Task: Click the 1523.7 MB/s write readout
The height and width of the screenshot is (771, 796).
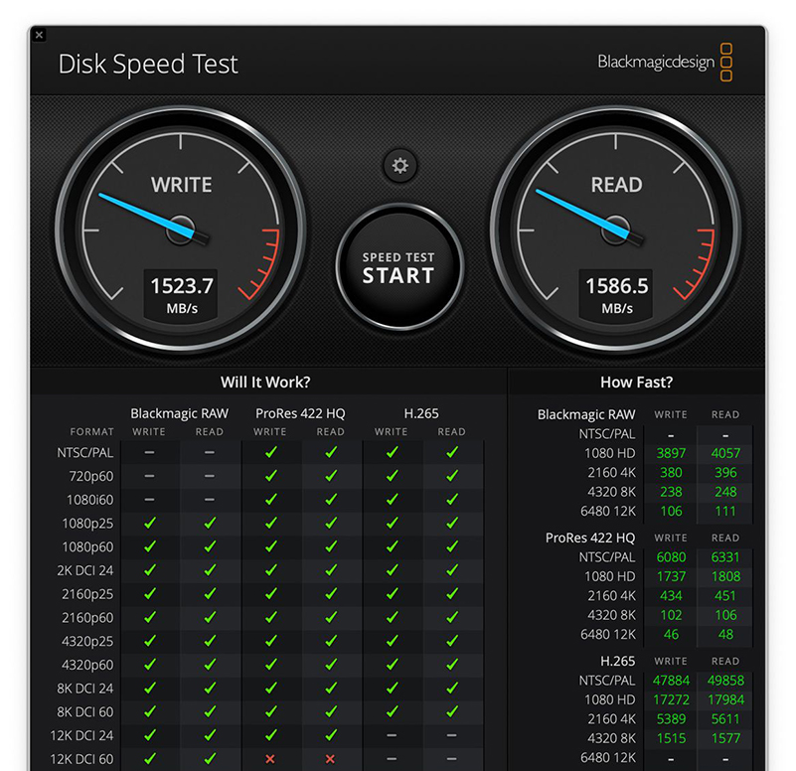Action: [181, 294]
